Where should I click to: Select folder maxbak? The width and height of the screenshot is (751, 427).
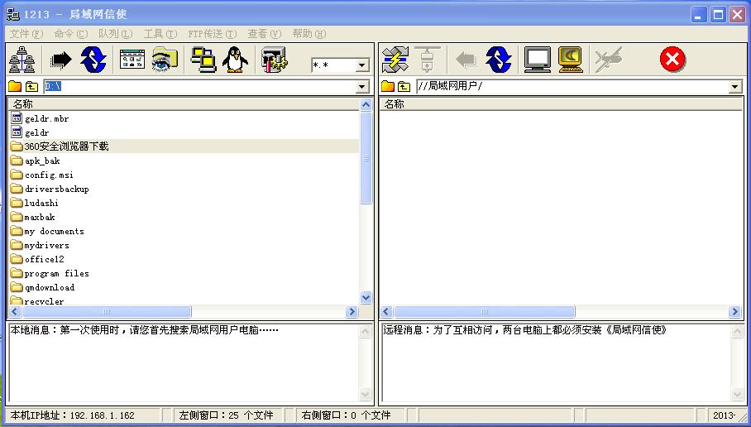(39, 217)
